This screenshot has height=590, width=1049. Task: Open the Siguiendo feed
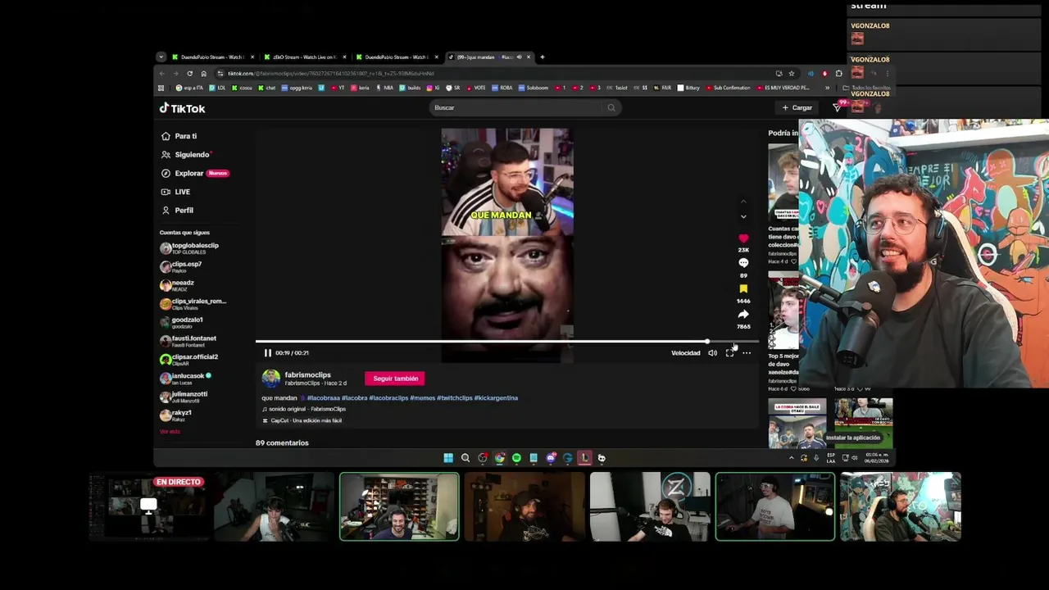pos(186,155)
